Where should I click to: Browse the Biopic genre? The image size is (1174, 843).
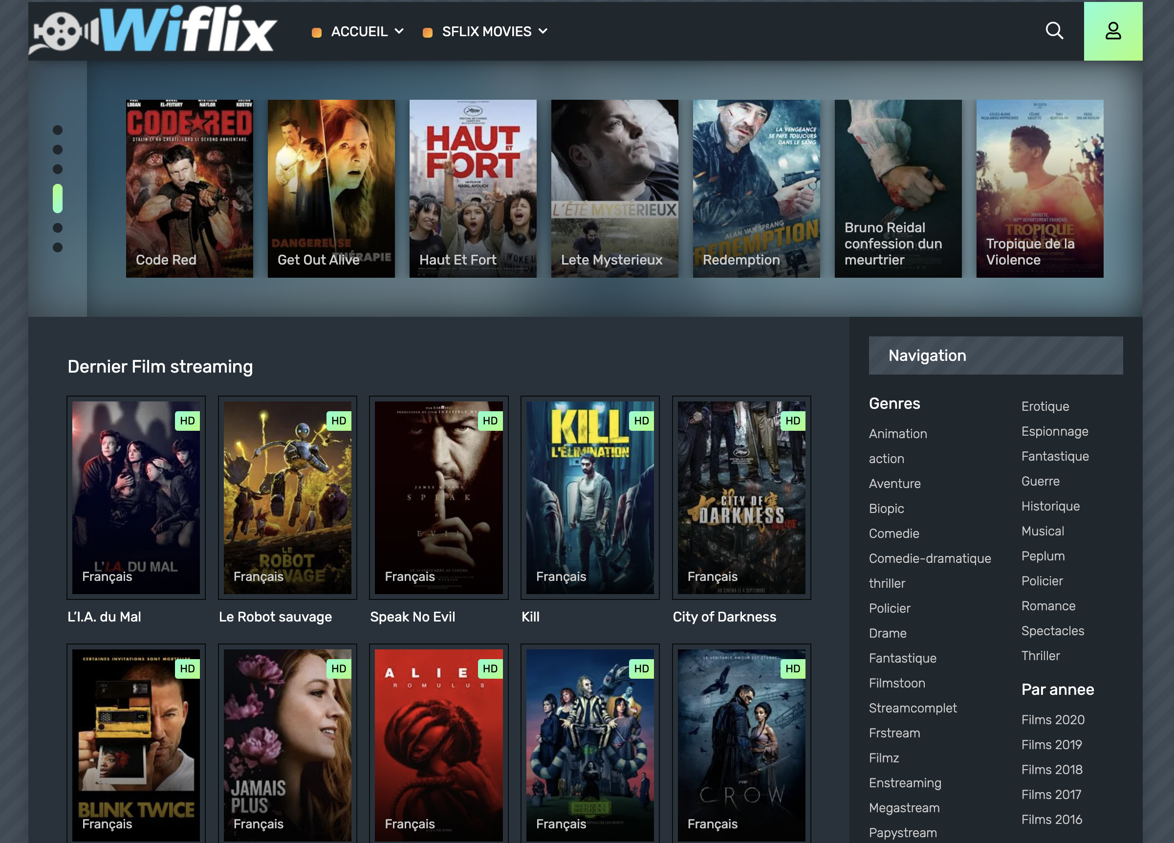pos(886,509)
